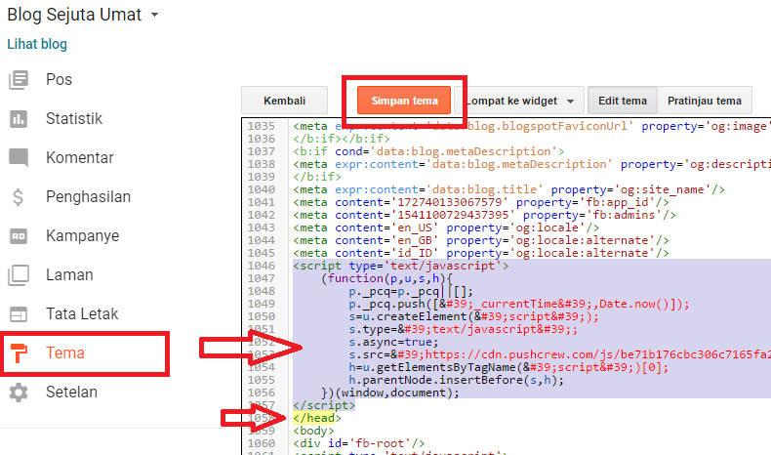Click the Komentar speech bubble icon

(19, 157)
